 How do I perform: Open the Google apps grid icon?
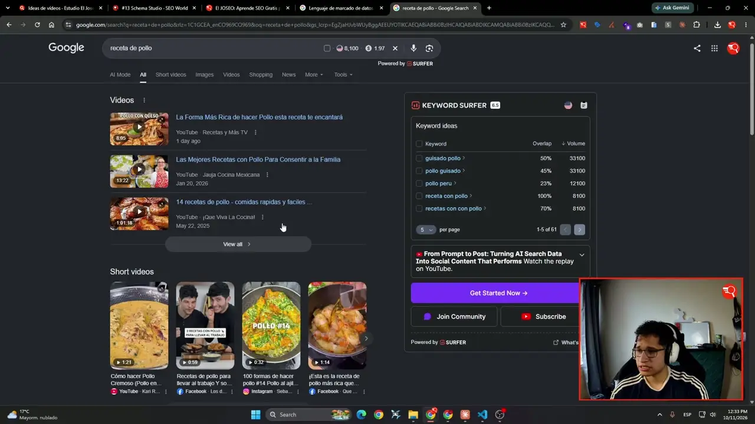click(714, 48)
